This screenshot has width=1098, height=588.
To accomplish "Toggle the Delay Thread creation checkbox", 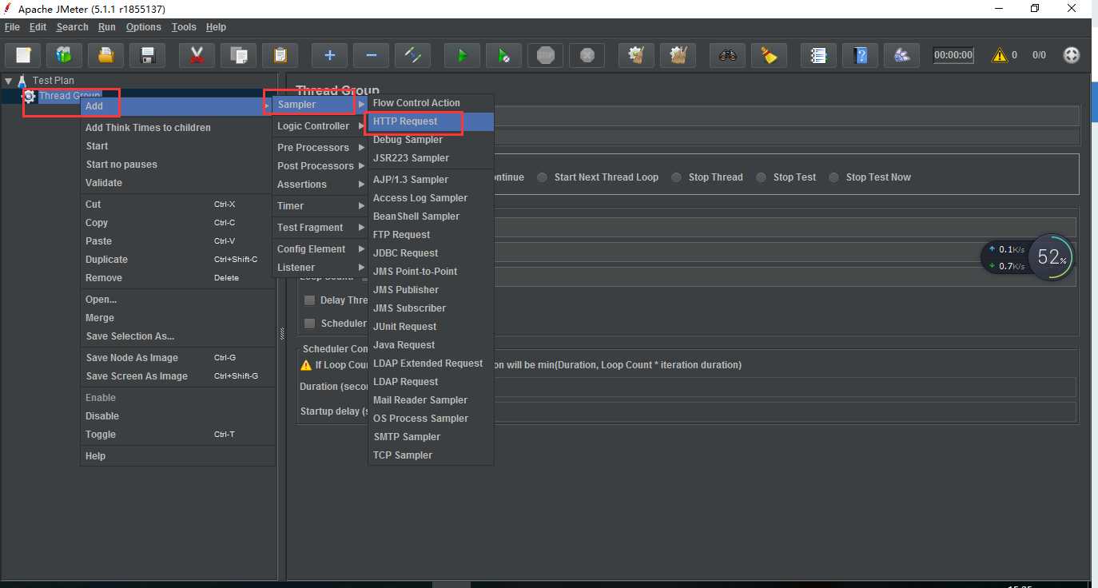I will pyautogui.click(x=310, y=300).
